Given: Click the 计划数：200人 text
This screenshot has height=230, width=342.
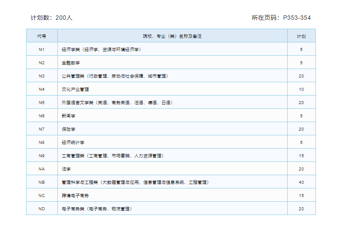Looking at the screenshot, I should tap(51, 18).
